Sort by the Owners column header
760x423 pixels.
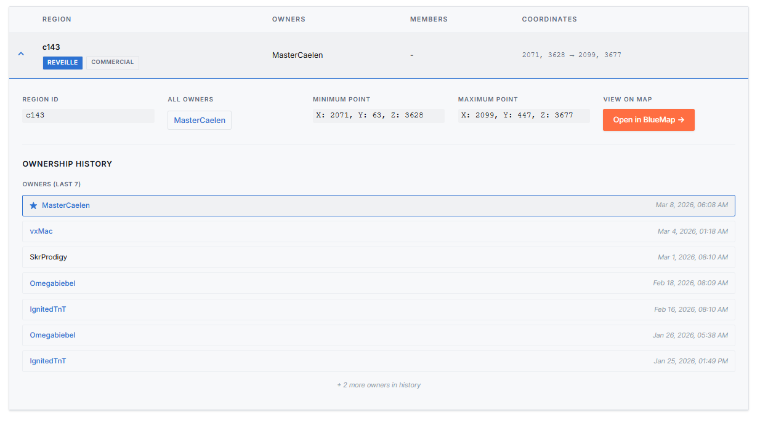(x=288, y=19)
